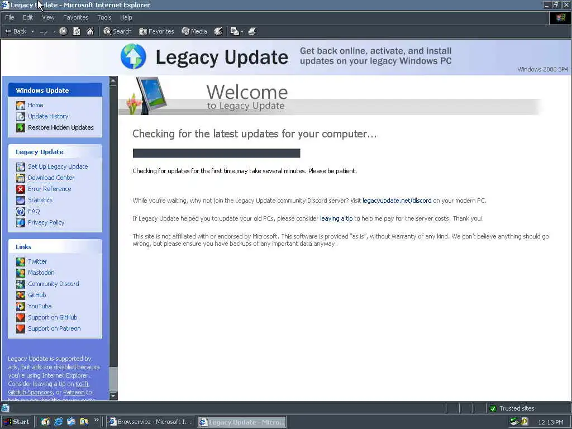Click the sidebar scroll up arrow

click(113, 80)
